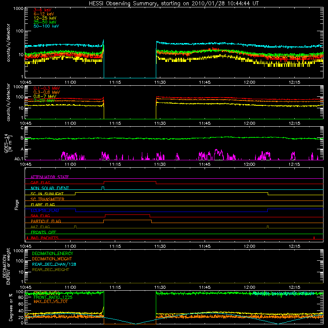328x328 pixels.
Task: Click the 0.1-0.3 MeV legend label
Action: [x=47, y=88]
